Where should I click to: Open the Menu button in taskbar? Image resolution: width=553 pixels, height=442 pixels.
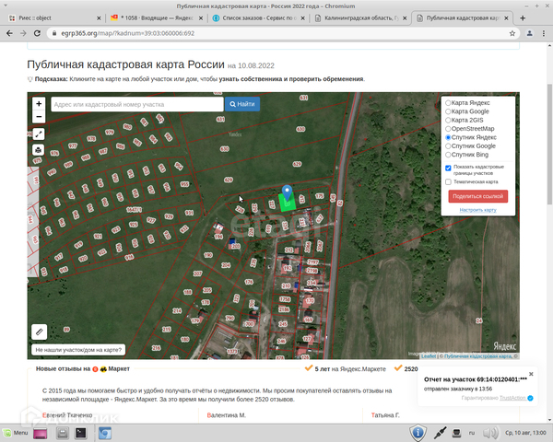pos(16,433)
